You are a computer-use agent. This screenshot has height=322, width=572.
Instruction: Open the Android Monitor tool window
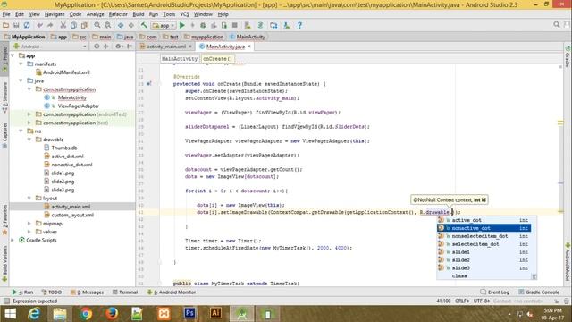pos(172,292)
